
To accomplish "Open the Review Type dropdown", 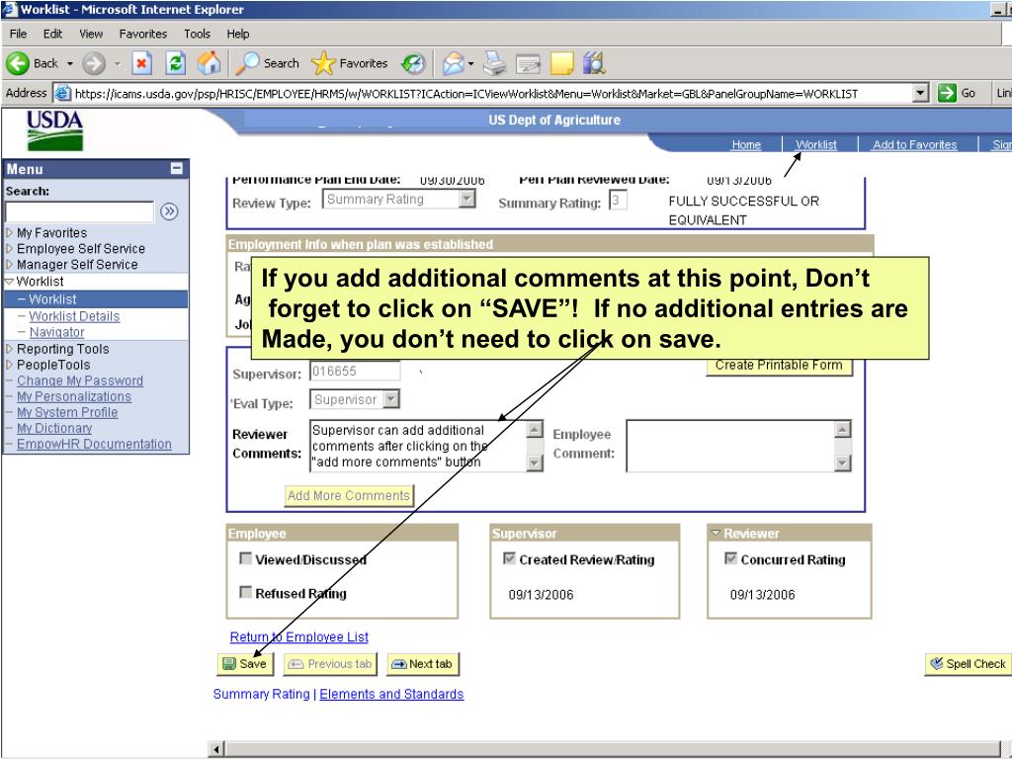I will pyautogui.click(x=466, y=200).
